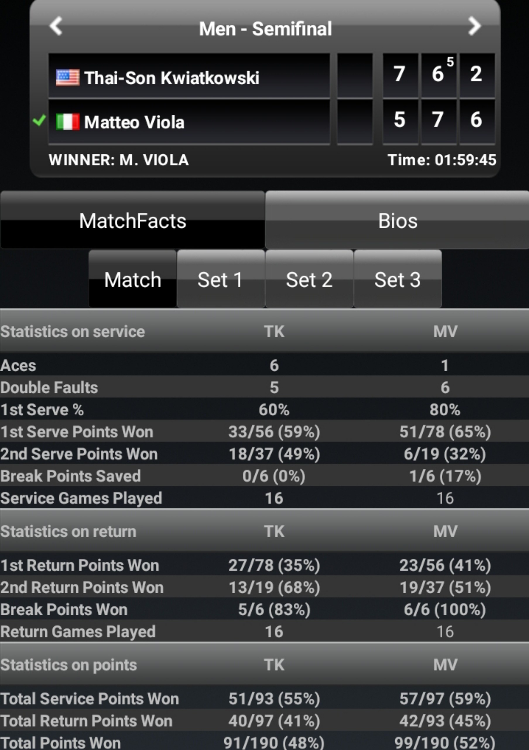Image resolution: width=529 pixels, height=750 pixels.
Task: Click the Statistics on return header
Action: coord(68,531)
